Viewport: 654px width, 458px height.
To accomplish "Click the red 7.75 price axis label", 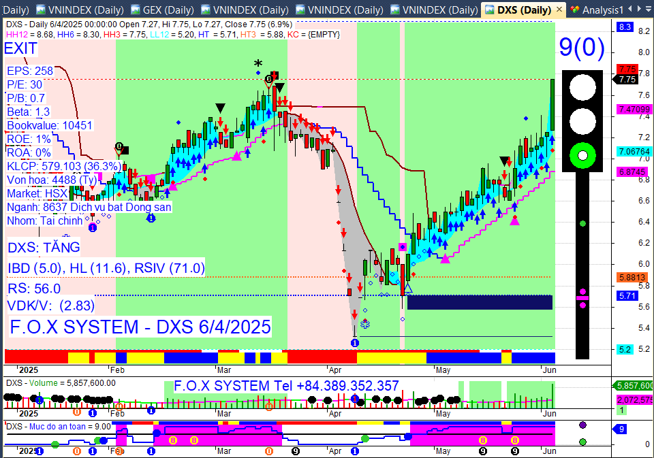I will pyautogui.click(x=627, y=69).
